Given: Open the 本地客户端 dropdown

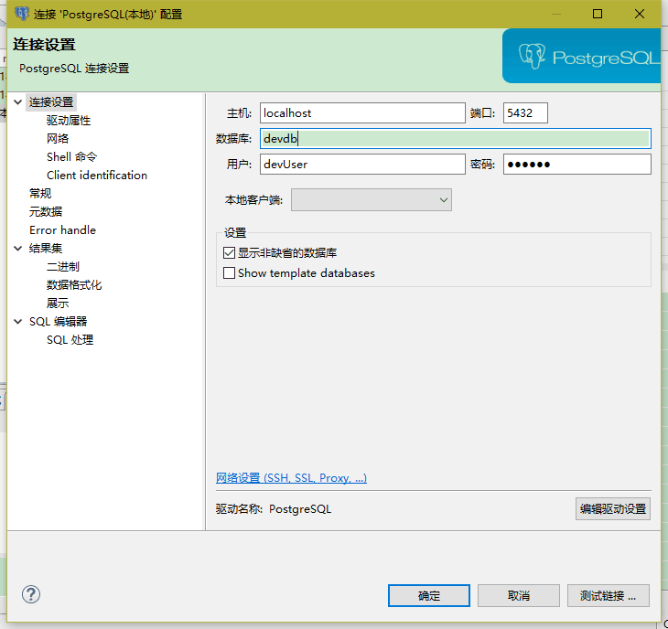Looking at the screenshot, I should click(372, 200).
